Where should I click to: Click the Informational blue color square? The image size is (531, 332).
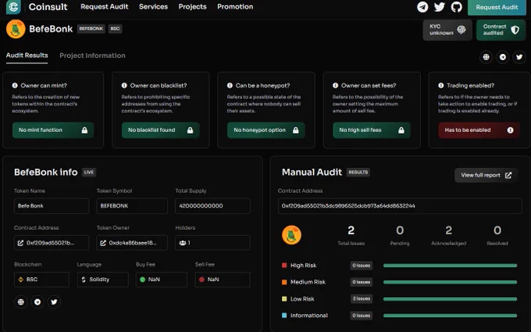[284, 316]
